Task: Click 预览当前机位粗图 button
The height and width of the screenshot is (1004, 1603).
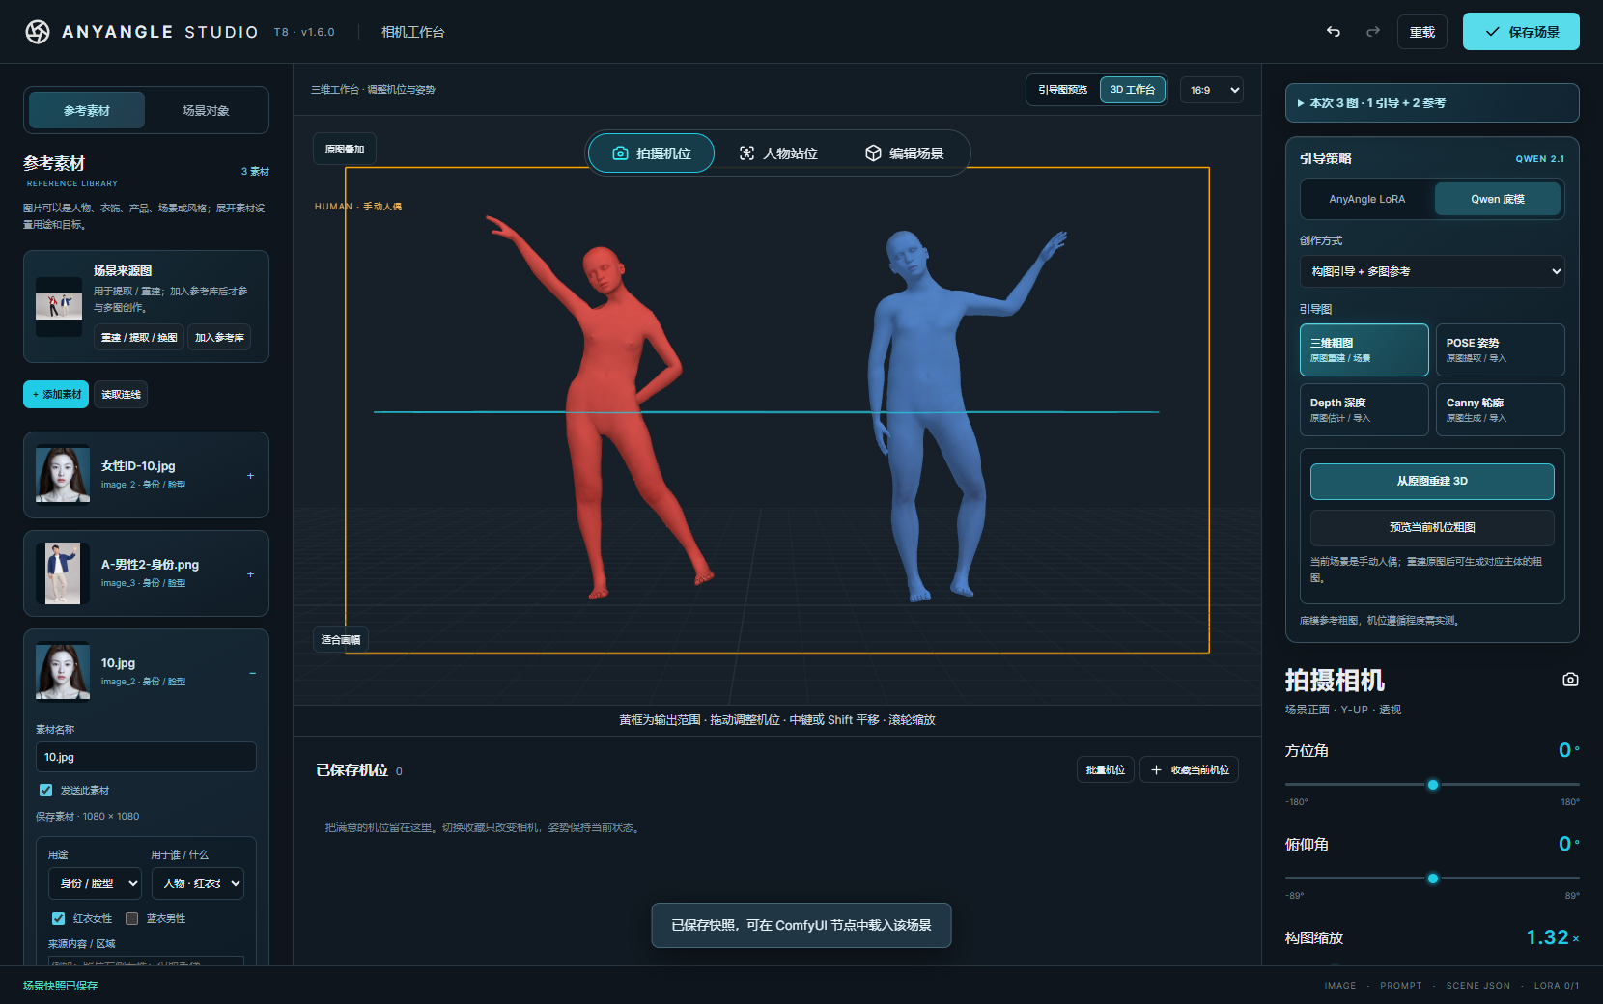Action: pyautogui.click(x=1432, y=528)
